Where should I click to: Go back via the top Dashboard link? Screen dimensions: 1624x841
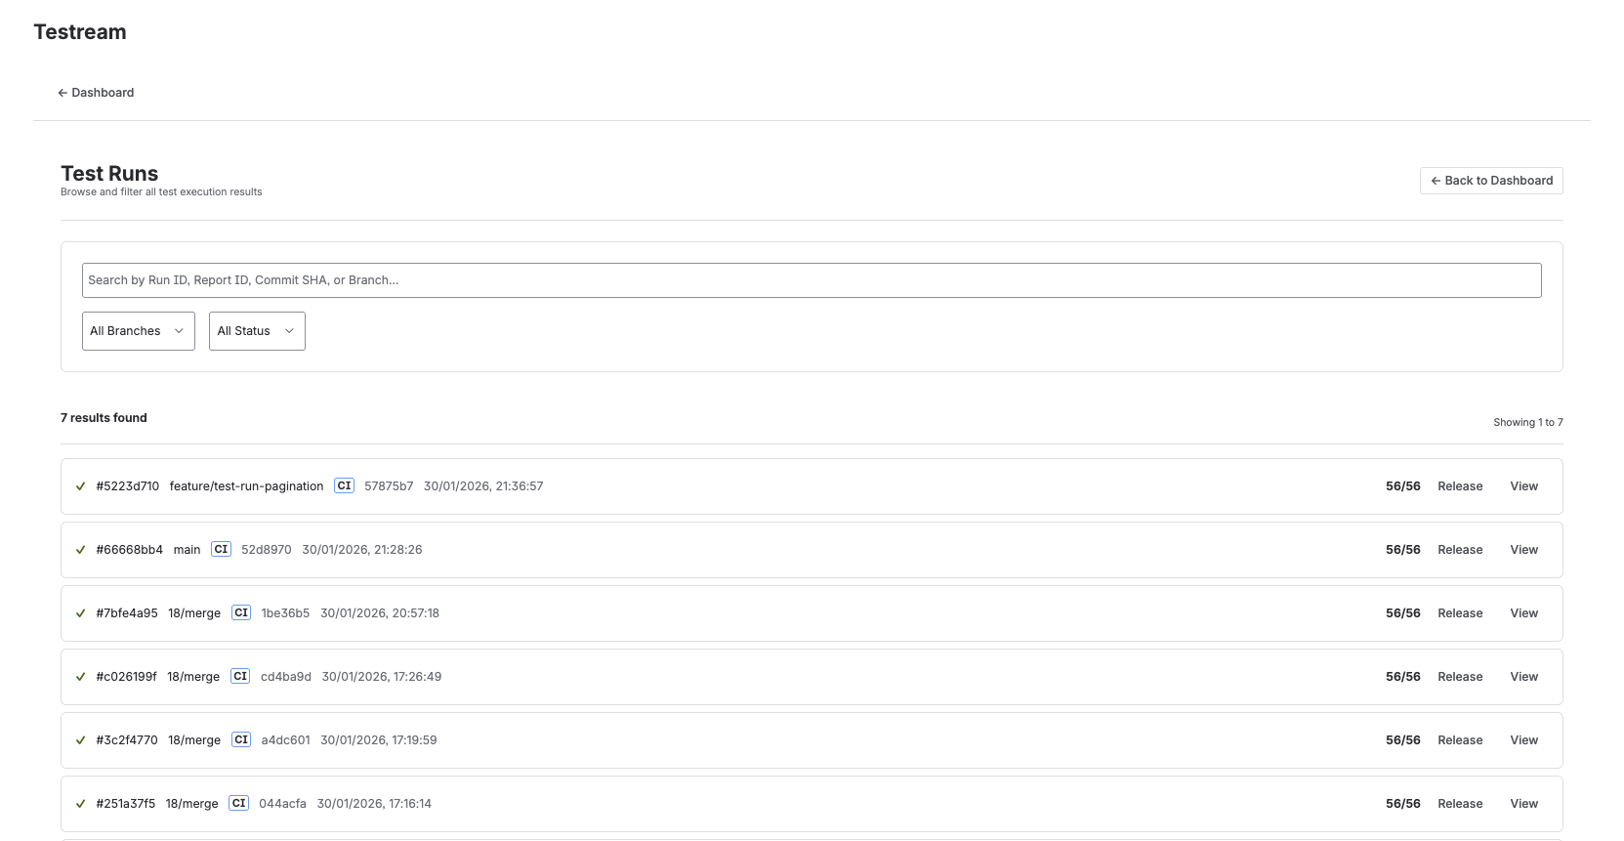pos(96,93)
